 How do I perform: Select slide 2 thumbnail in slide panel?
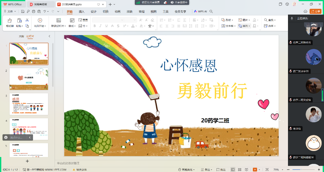pos(29,79)
